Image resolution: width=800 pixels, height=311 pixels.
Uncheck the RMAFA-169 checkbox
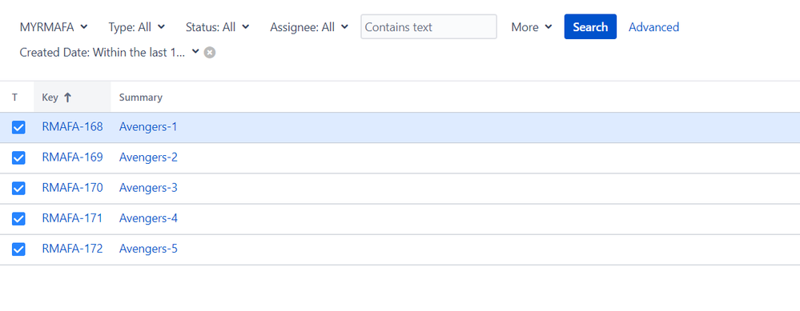(x=18, y=157)
